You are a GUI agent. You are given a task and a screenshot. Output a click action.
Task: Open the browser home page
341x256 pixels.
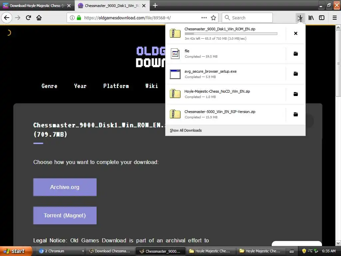(39, 18)
